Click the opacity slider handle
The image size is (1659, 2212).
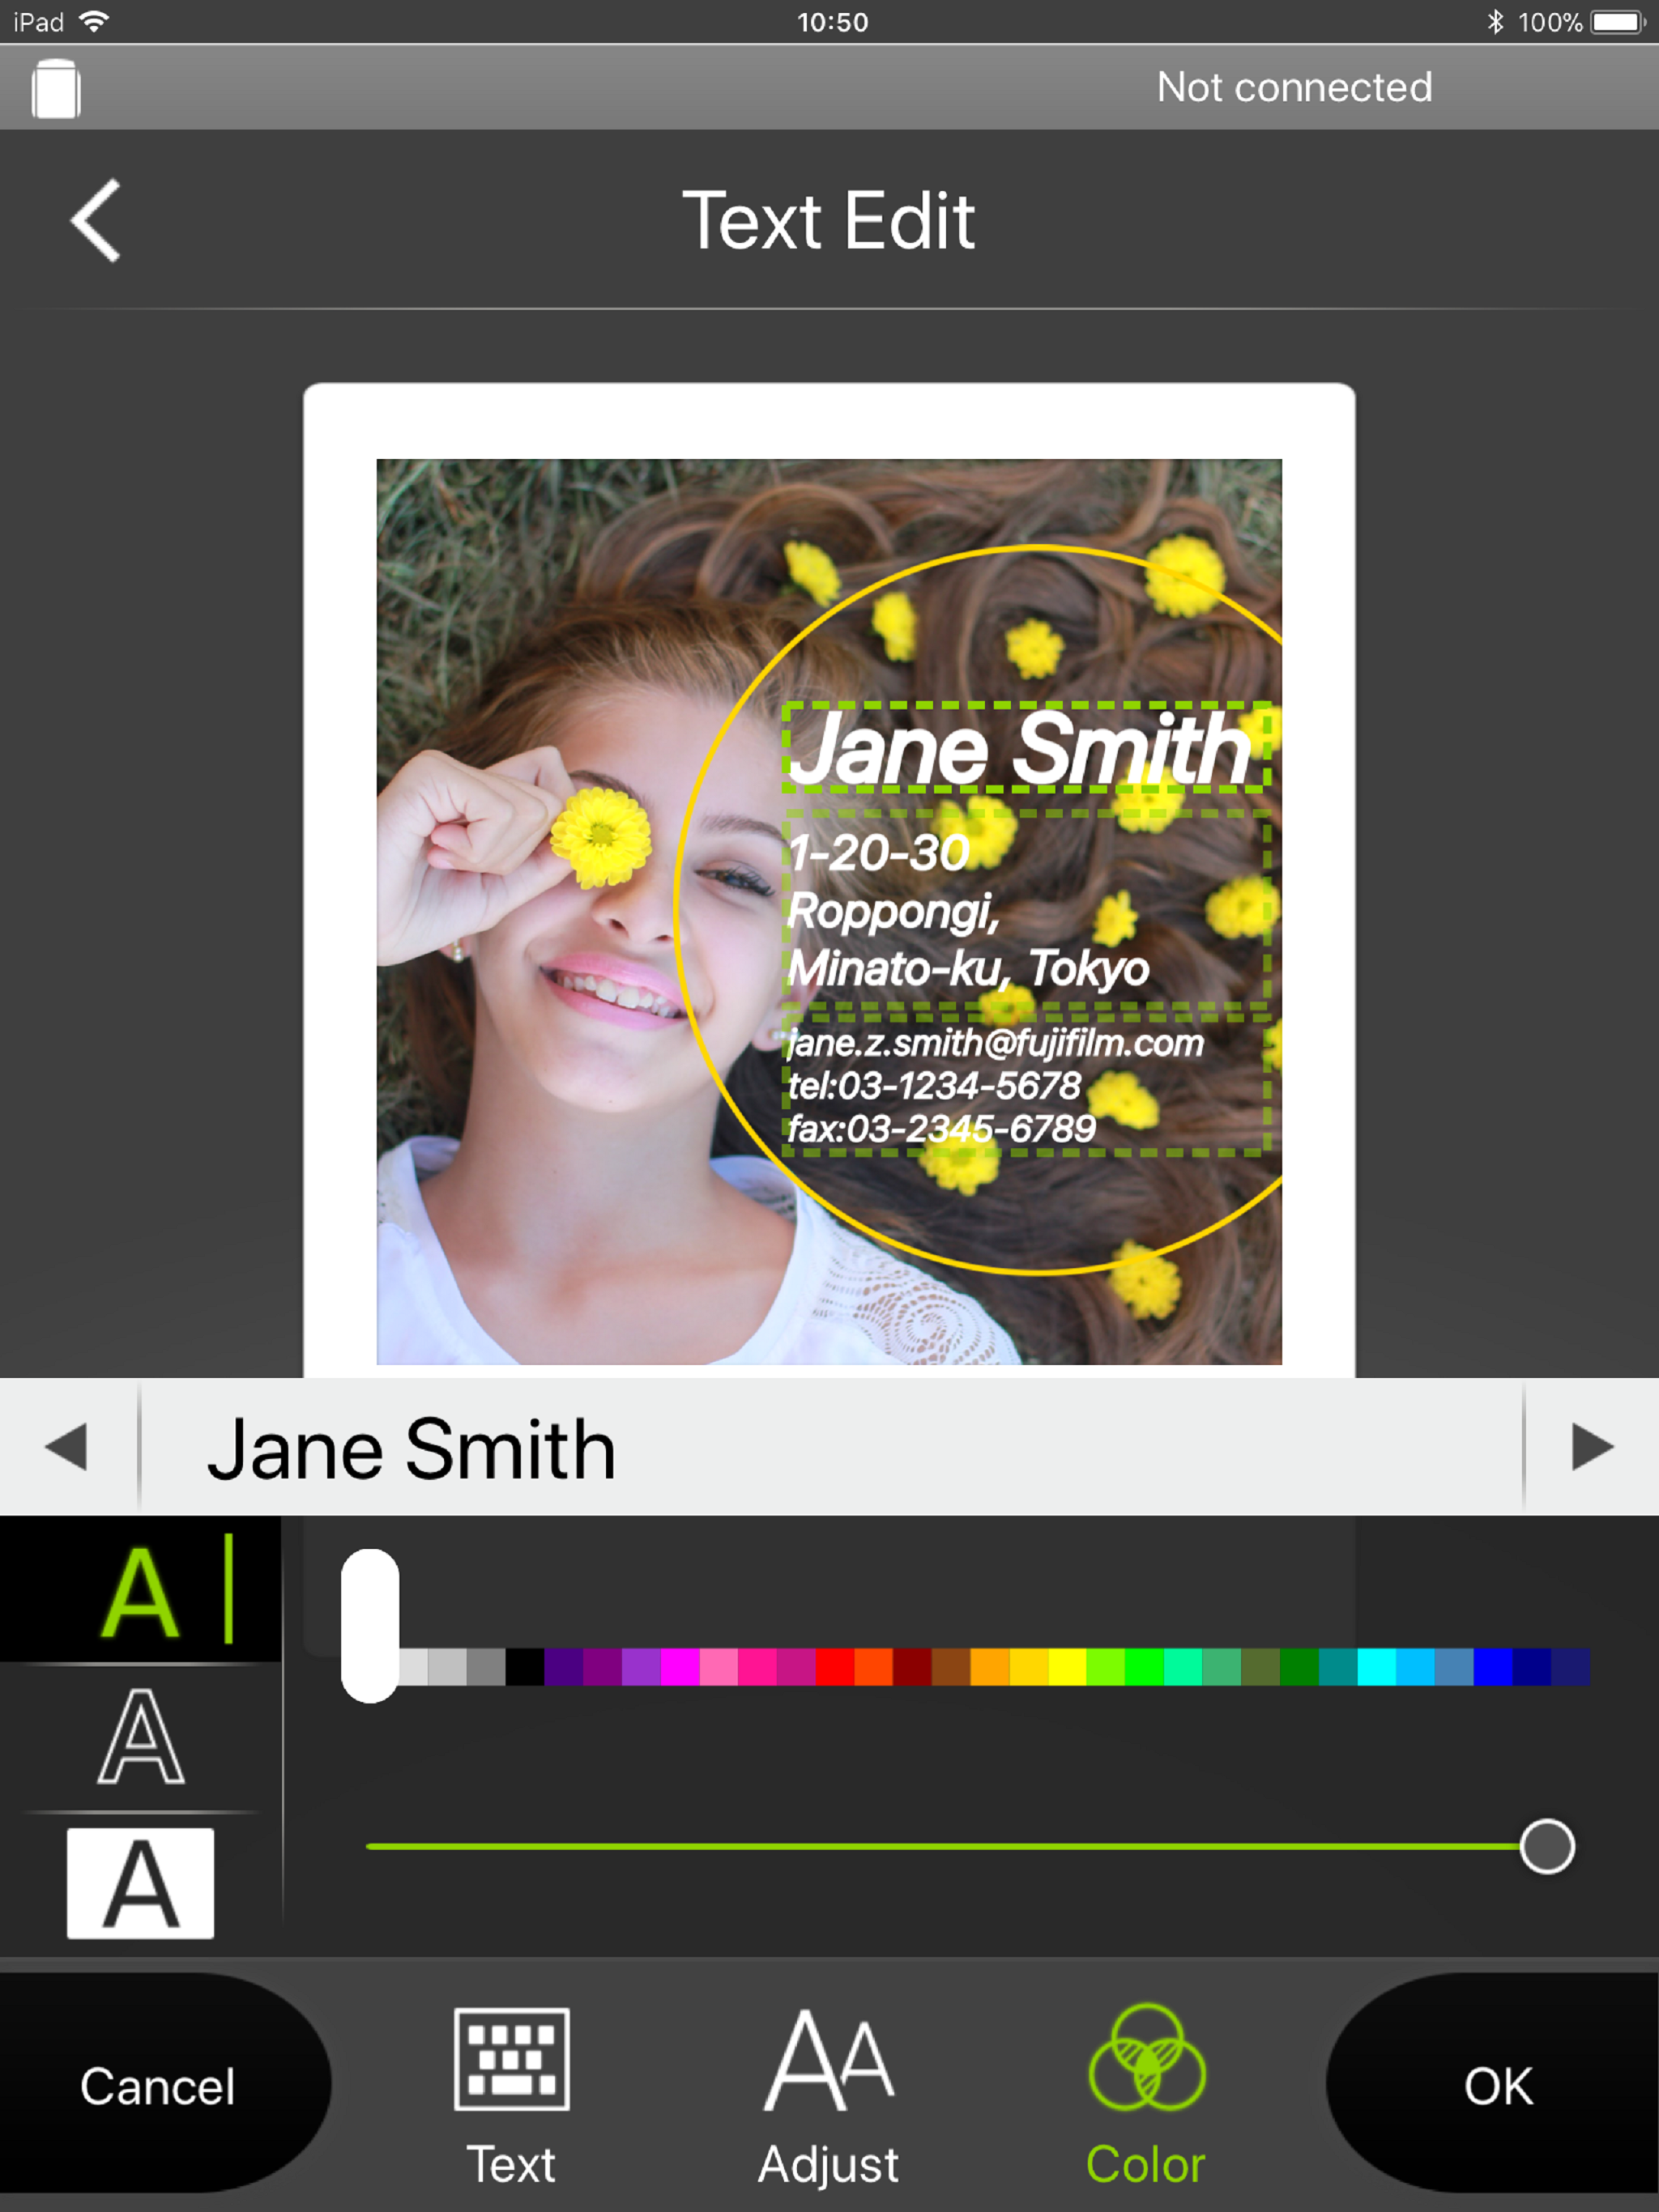click(1547, 1846)
